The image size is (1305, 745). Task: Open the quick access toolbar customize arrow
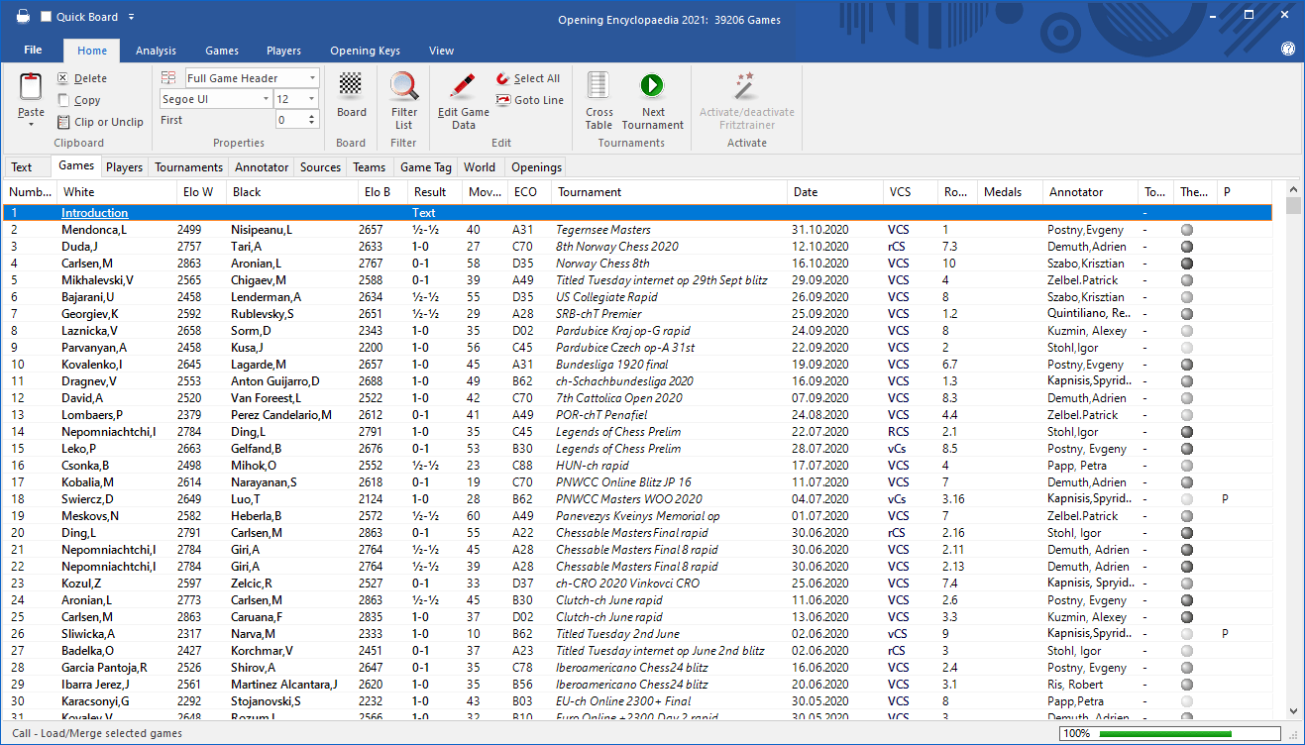(x=132, y=17)
